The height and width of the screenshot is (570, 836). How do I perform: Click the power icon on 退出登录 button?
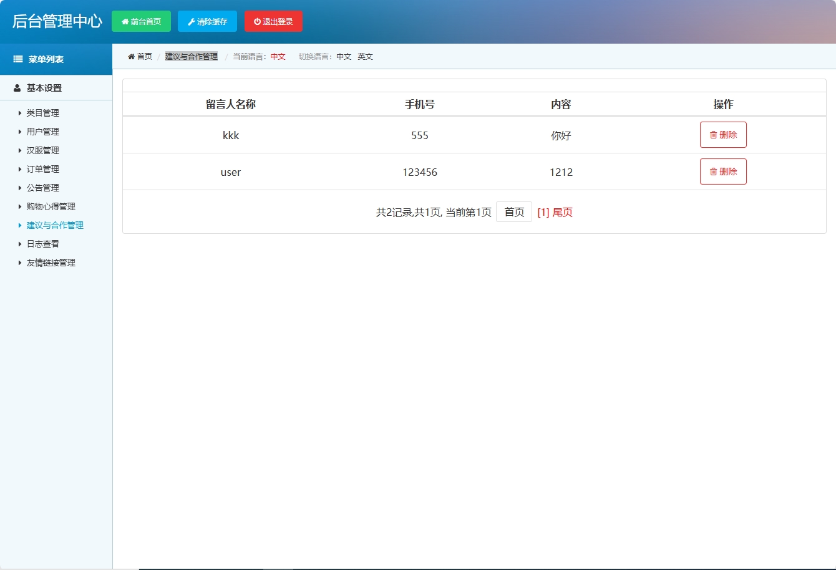tap(258, 21)
